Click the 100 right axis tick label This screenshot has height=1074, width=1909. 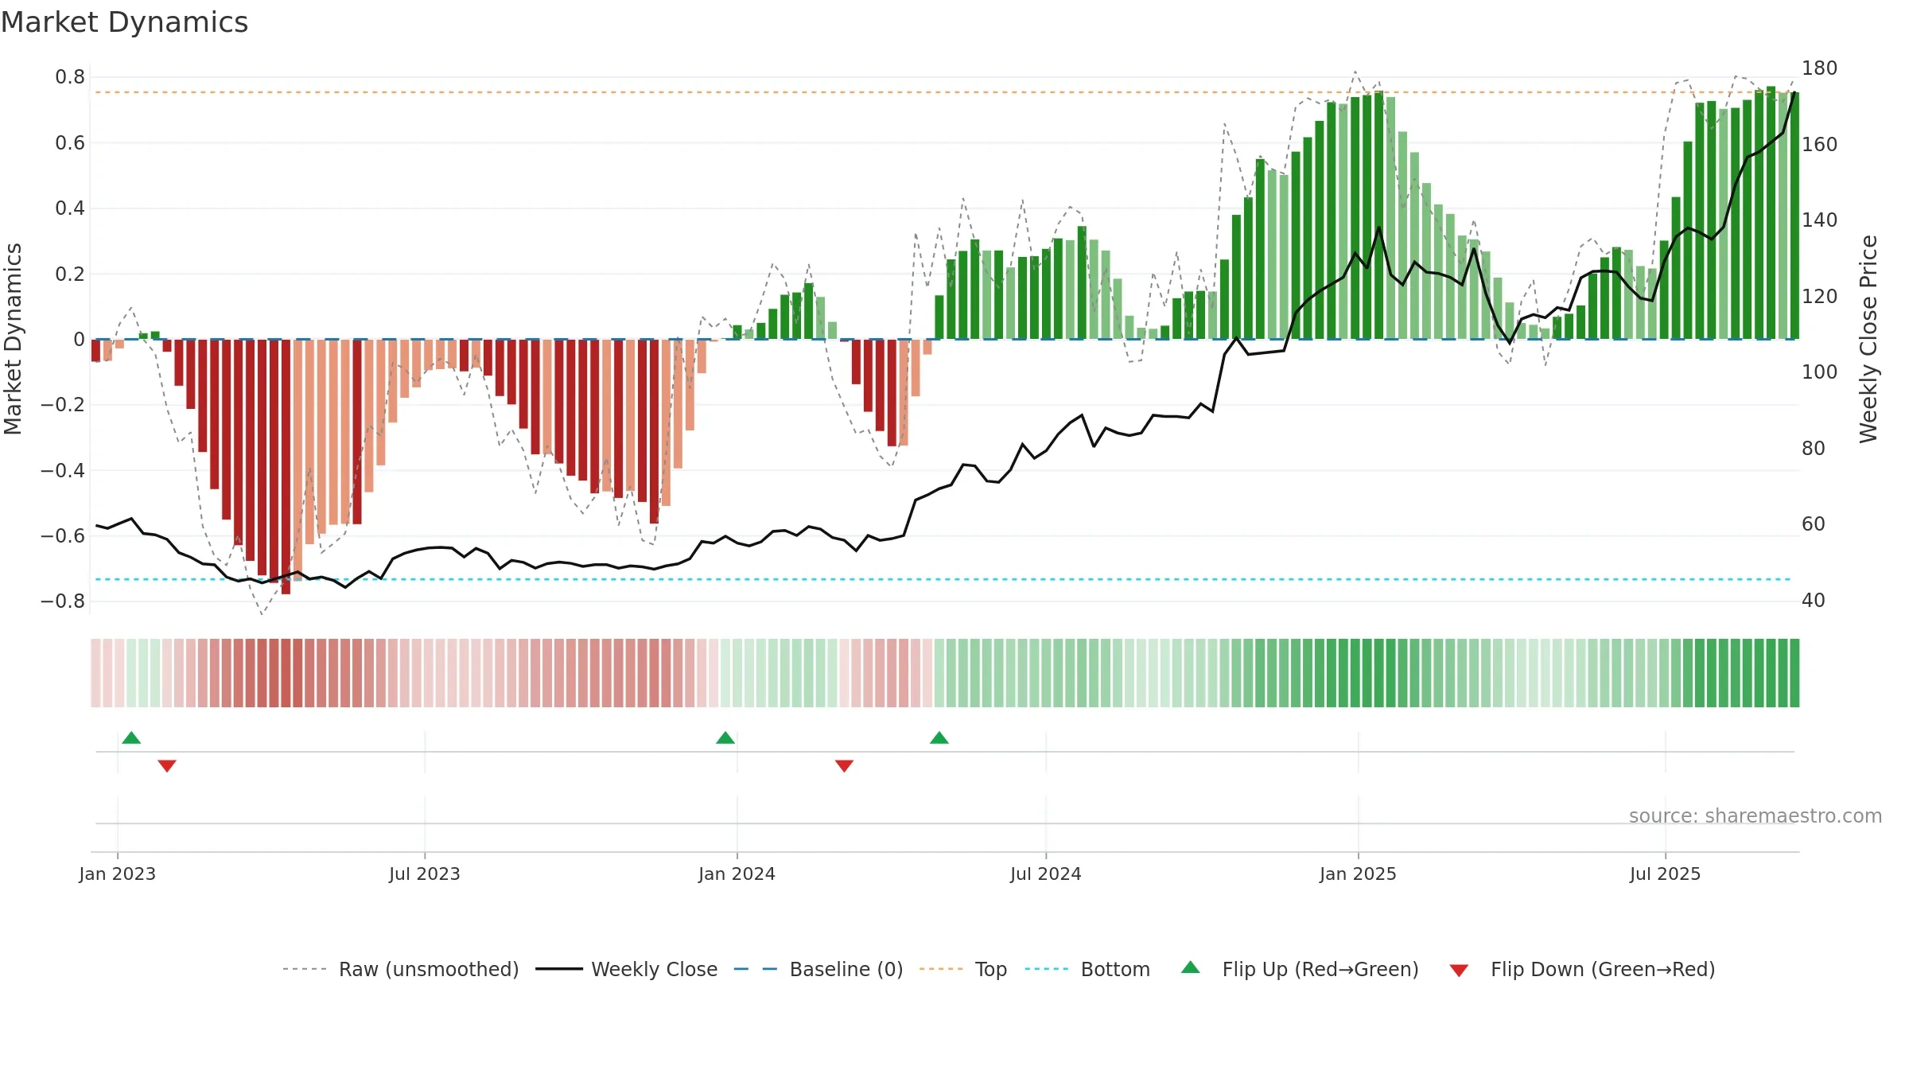(x=1819, y=372)
